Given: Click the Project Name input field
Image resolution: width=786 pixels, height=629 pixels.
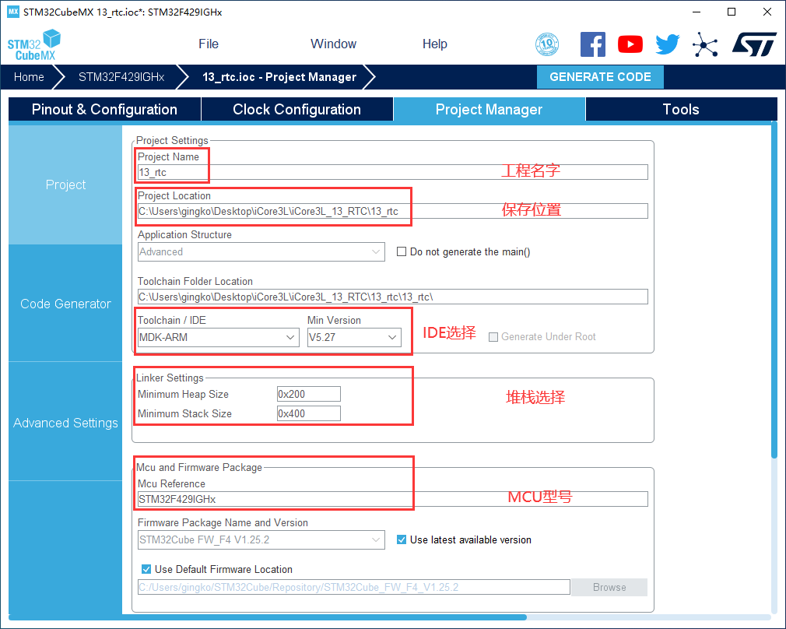Looking at the screenshot, I should 392,172.
